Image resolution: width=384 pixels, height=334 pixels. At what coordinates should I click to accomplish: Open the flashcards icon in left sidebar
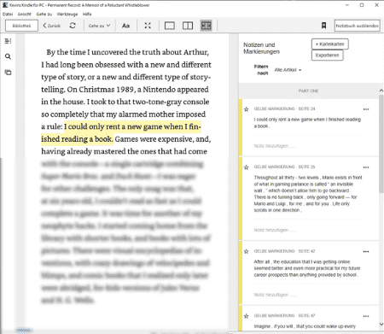(8, 73)
